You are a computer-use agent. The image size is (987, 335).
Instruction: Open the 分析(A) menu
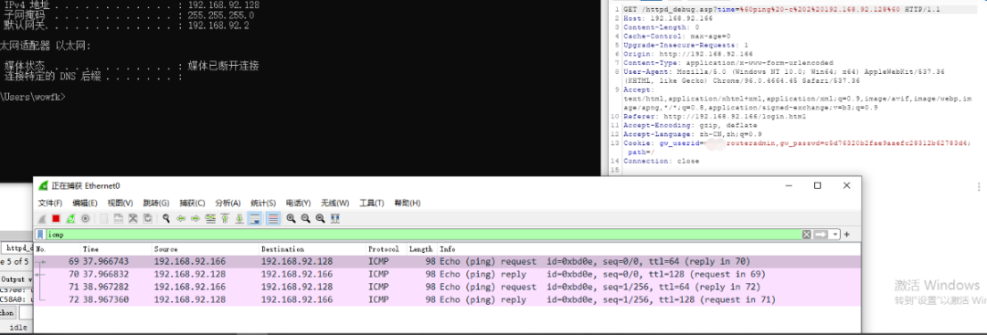click(x=228, y=203)
